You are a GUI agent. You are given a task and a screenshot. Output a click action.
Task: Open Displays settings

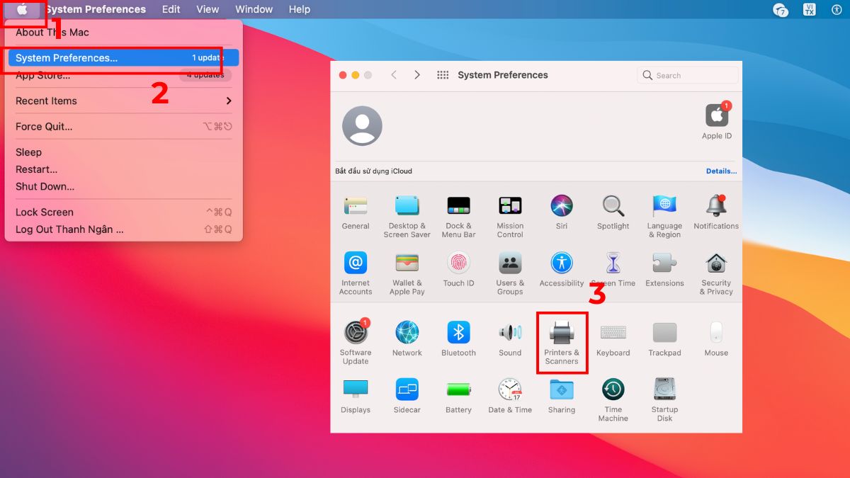pos(356,396)
